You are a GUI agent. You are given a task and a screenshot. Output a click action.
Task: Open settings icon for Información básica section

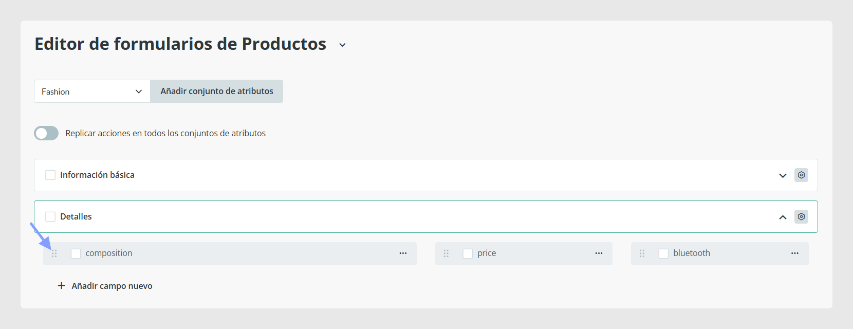point(801,175)
